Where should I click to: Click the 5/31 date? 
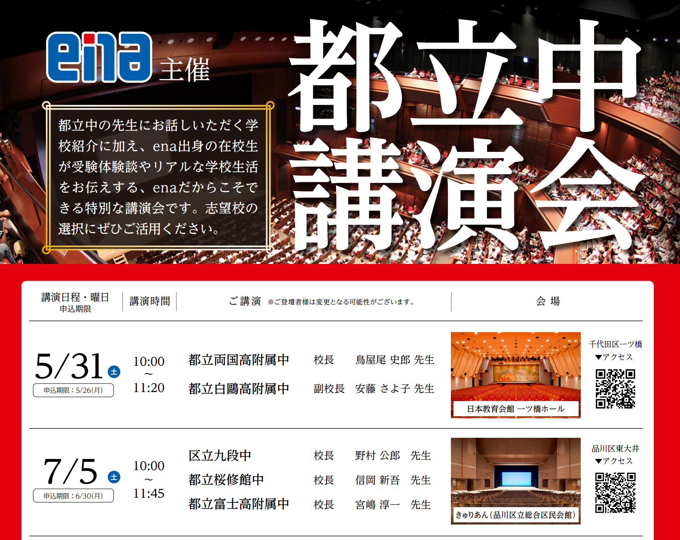tap(69, 366)
